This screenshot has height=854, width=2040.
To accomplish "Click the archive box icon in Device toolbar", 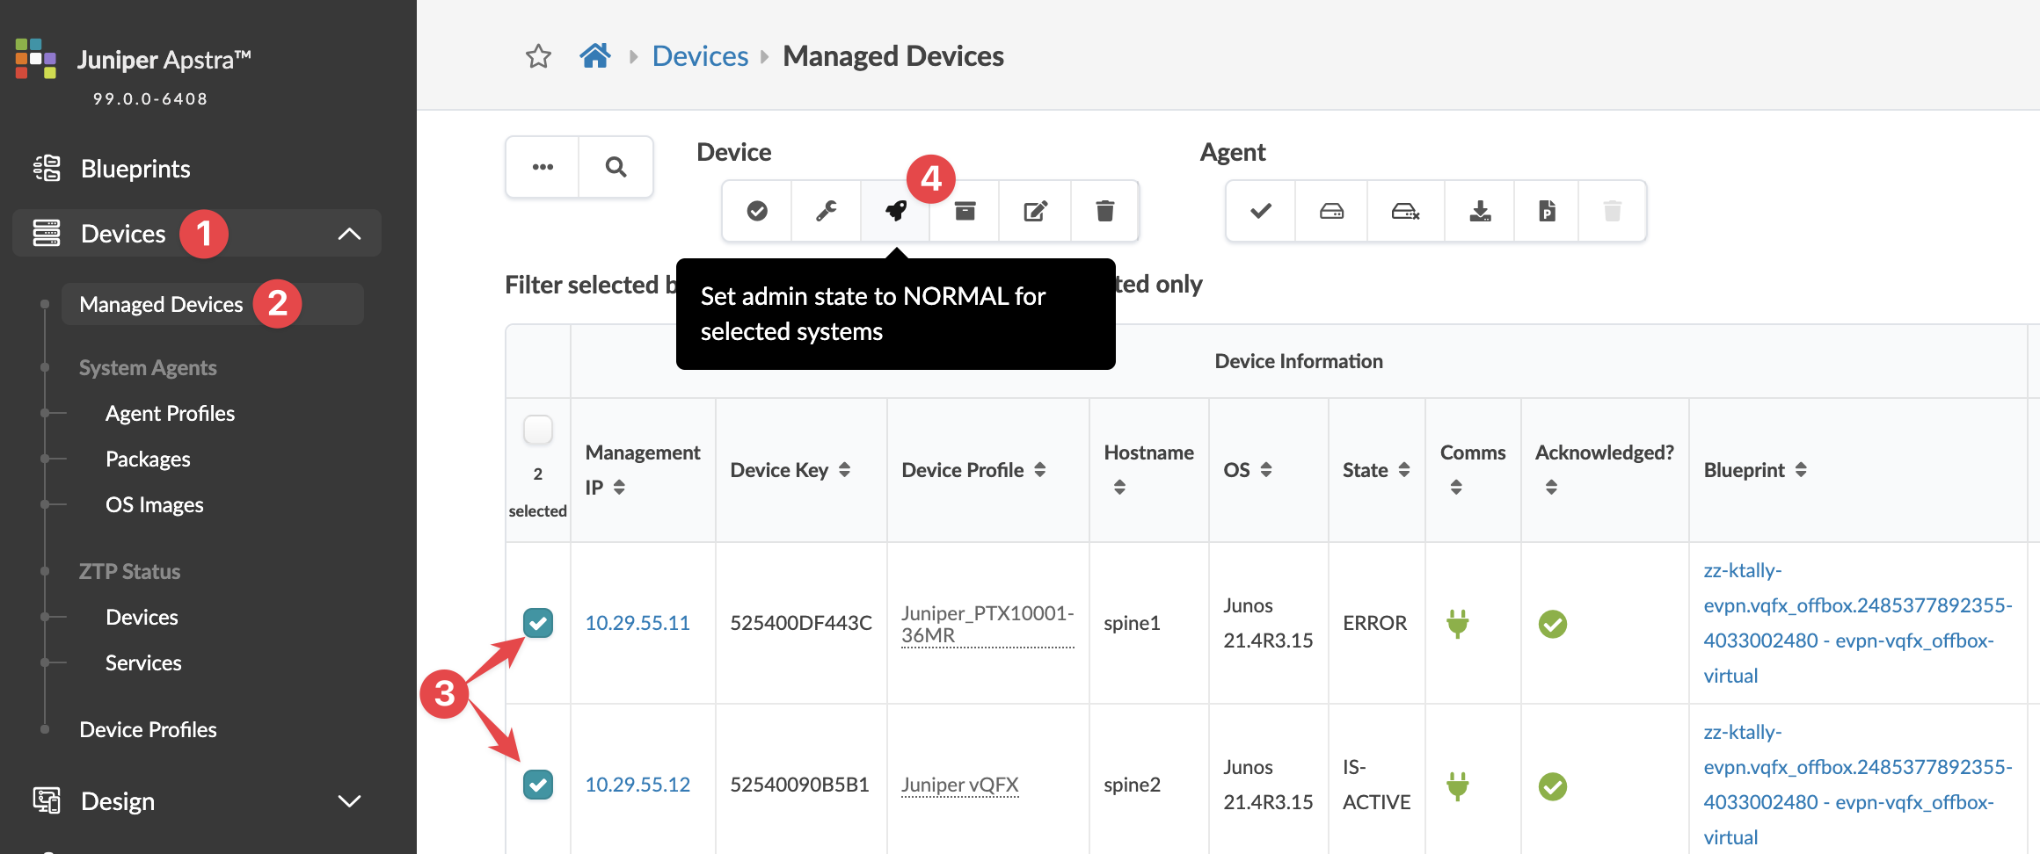I will point(965,211).
